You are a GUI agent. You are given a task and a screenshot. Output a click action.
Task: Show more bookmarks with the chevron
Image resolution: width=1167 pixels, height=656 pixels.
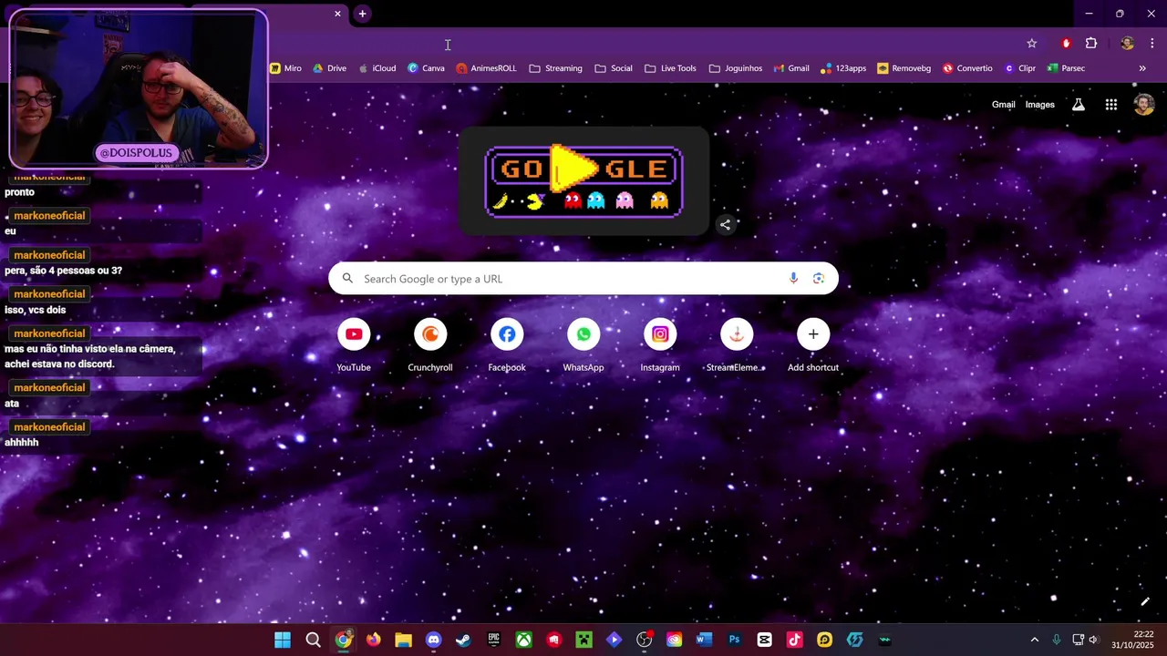tap(1142, 68)
